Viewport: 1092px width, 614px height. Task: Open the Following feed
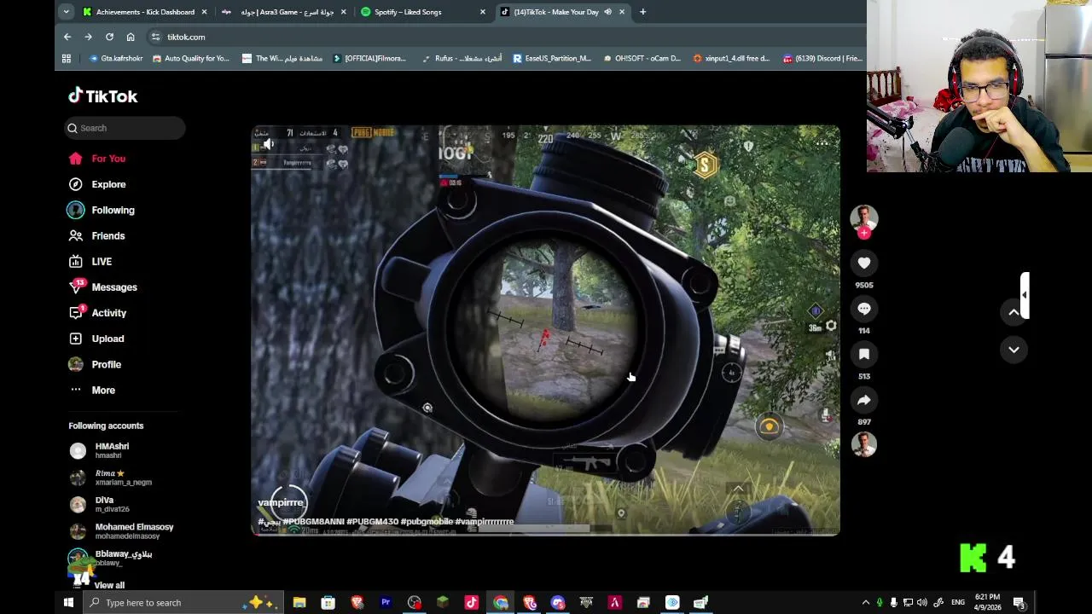[x=102, y=210]
